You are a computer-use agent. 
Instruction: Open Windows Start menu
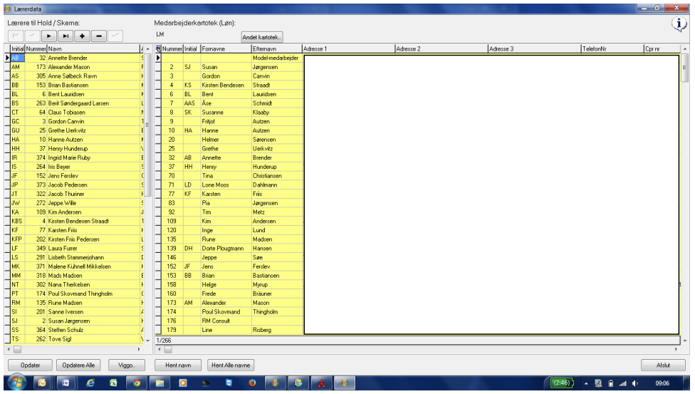[16, 383]
